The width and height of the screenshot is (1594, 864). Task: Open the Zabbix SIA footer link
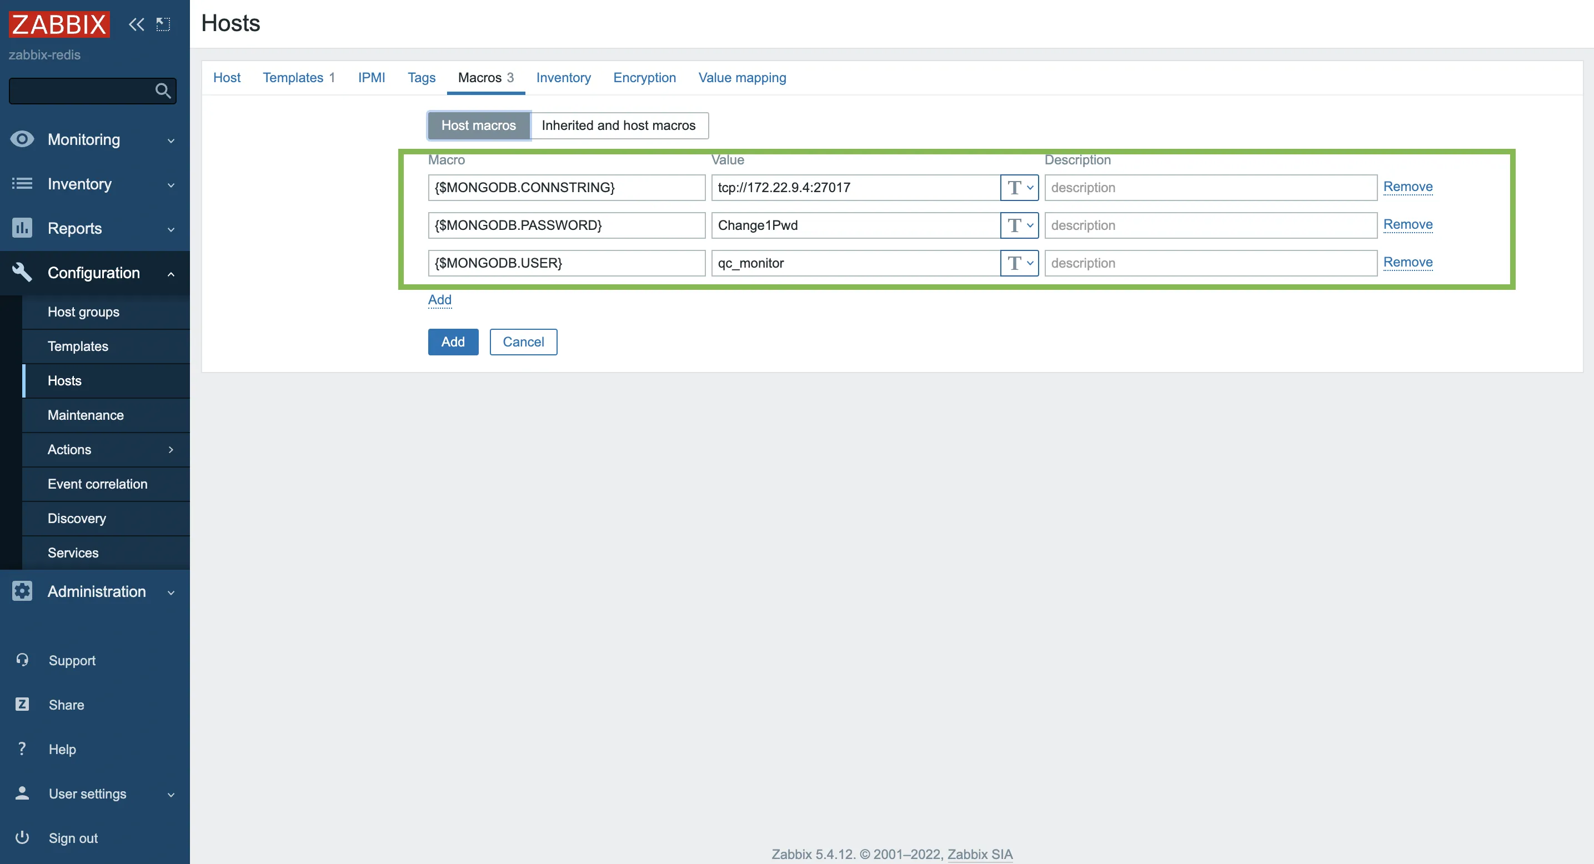[980, 854]
